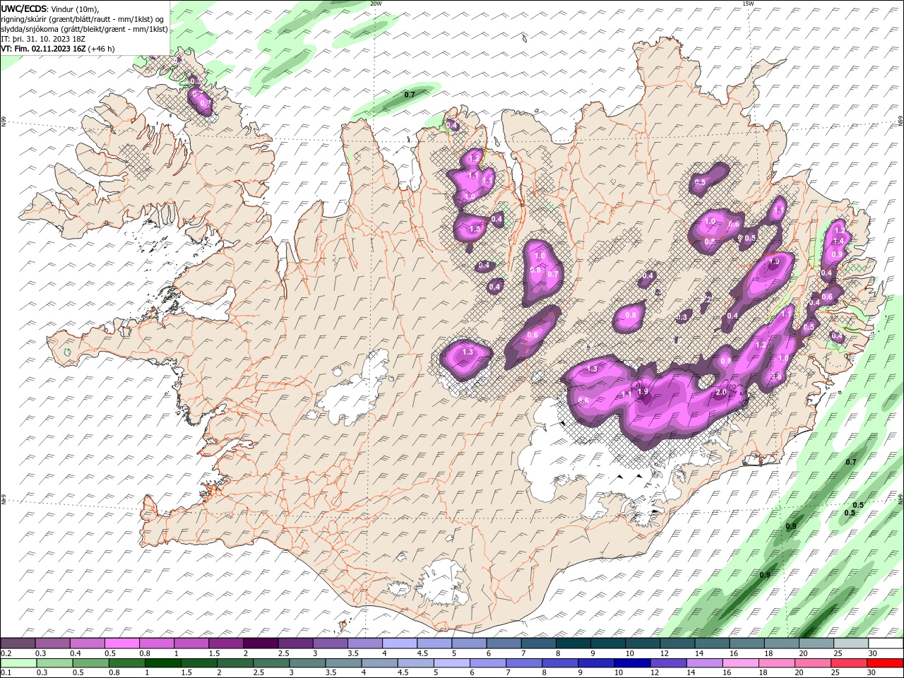Image resolution: width=904 pixels, height=678 pixels.
Task: Click the '15W' longitude label on top edge
Action: 748,4
